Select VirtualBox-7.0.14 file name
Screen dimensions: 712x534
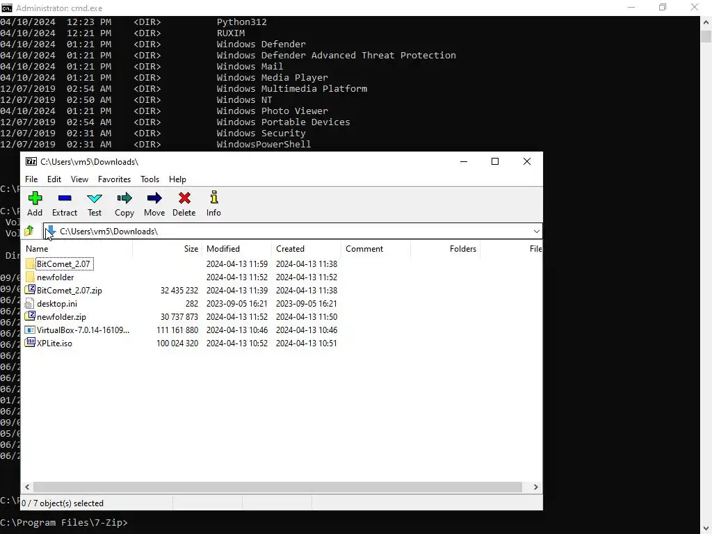(x=83, y=330)
